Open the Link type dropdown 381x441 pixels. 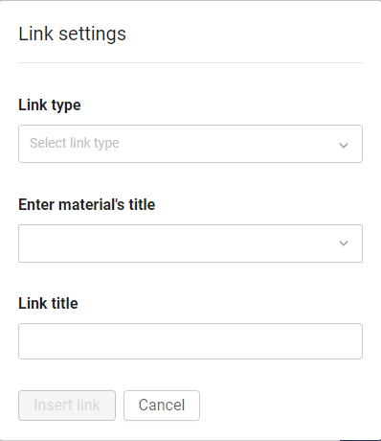point(190,144)
